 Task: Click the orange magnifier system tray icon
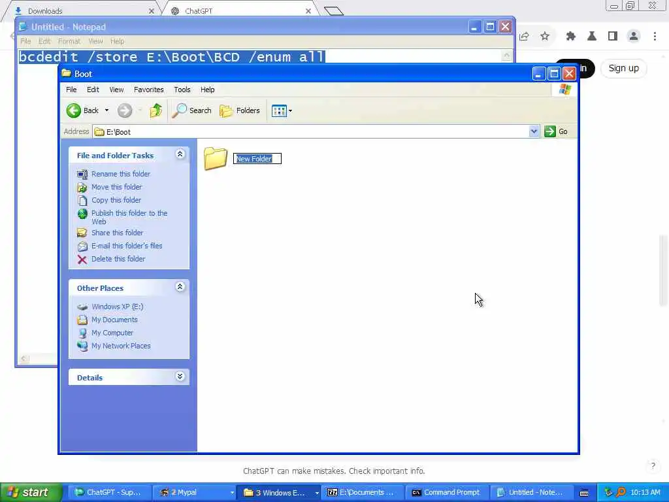(x=621, y=492)
